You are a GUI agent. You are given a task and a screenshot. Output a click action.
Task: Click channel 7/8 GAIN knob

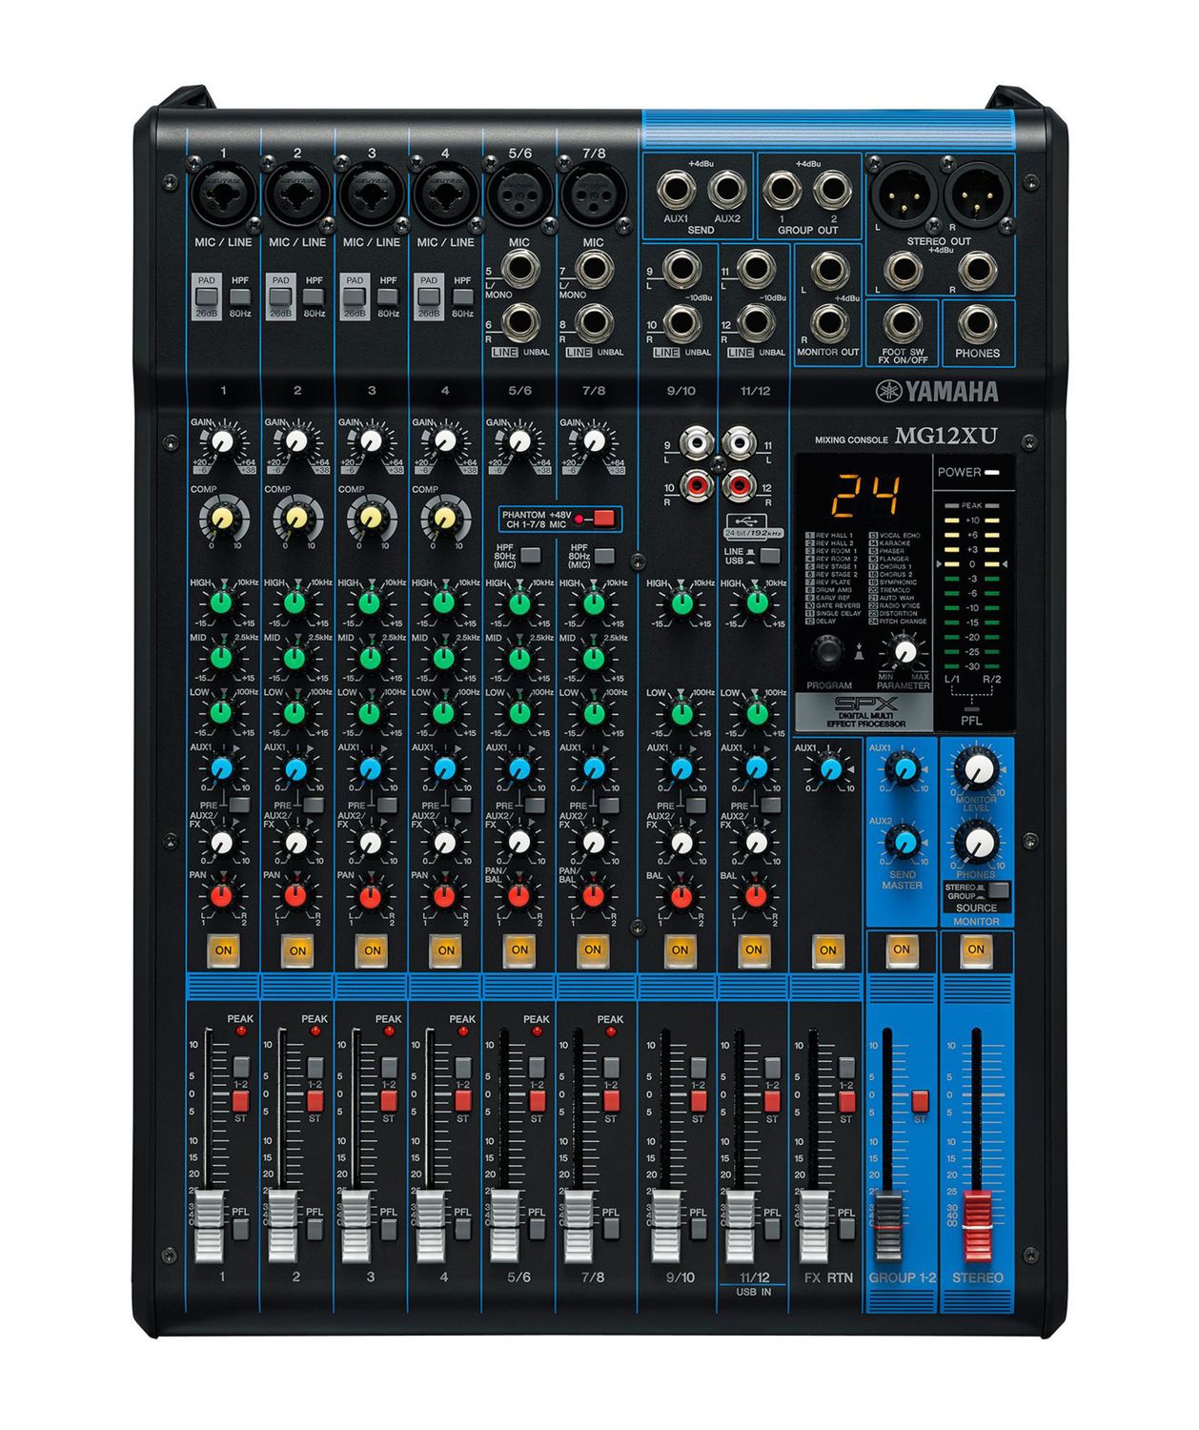click(593, 441)
